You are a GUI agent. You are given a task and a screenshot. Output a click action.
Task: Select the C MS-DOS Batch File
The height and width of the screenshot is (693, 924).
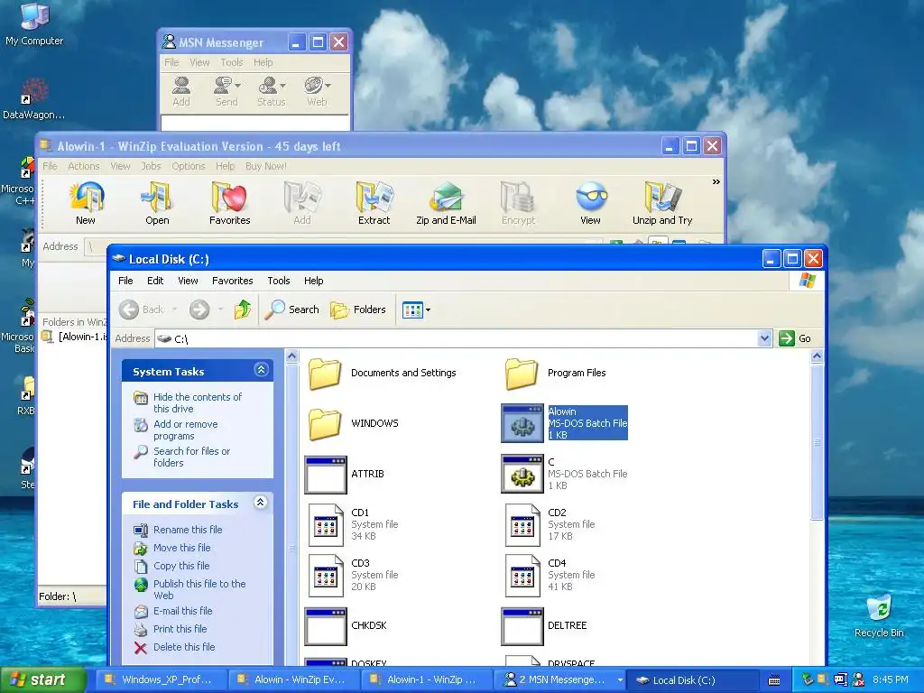point(564,474)
